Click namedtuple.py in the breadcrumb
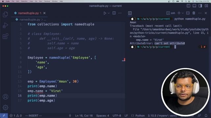Viewport: 211px width, 118px height. click(x=30, y=20)
